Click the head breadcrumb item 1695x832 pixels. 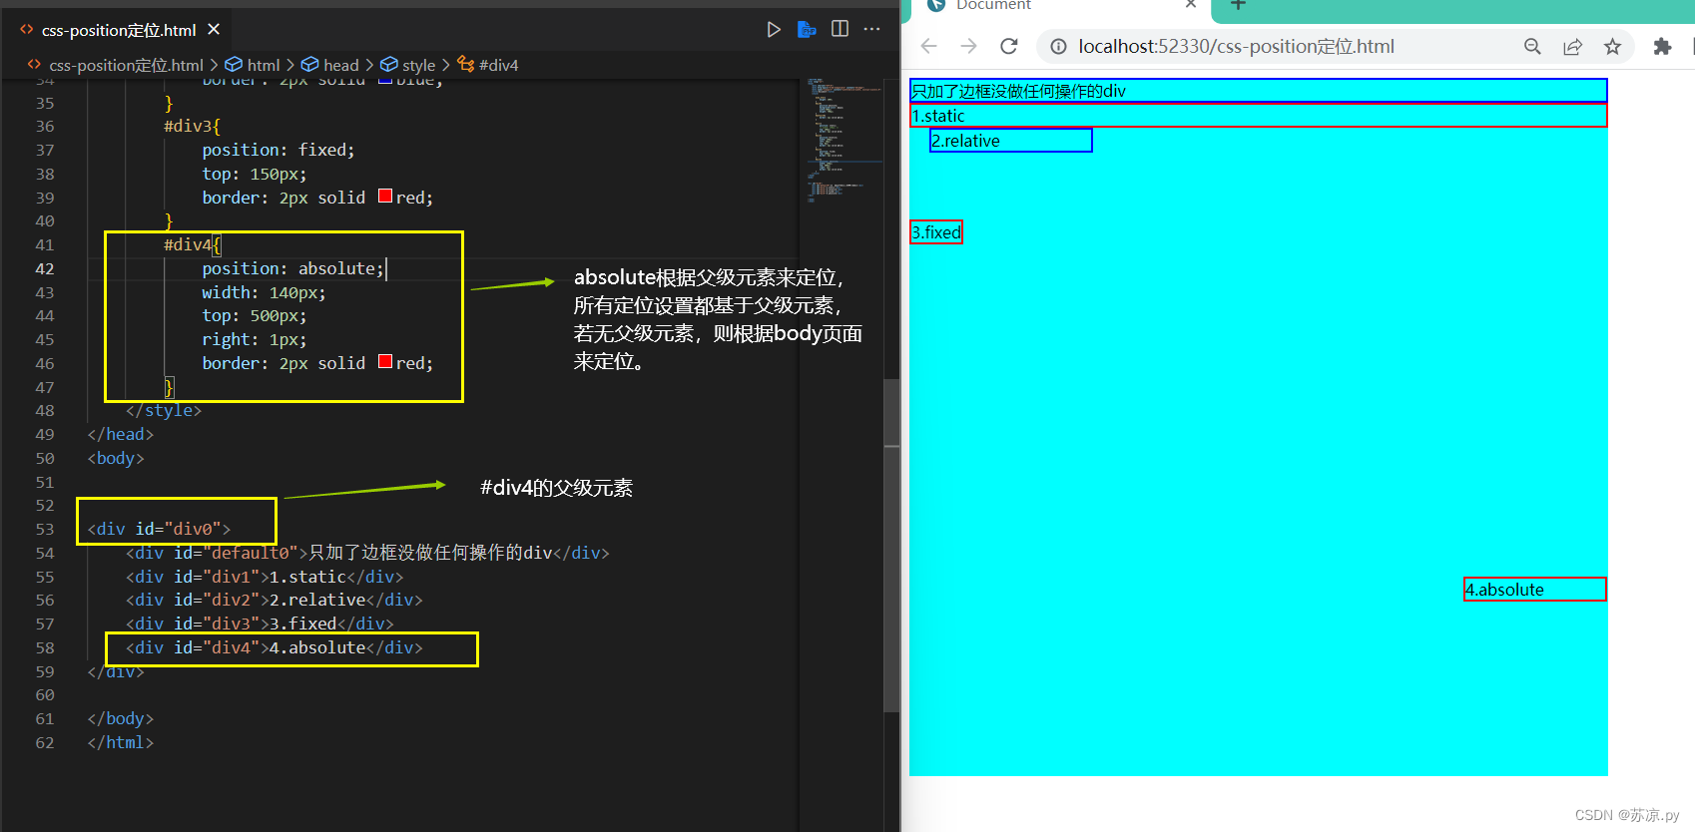pos(340,65)
